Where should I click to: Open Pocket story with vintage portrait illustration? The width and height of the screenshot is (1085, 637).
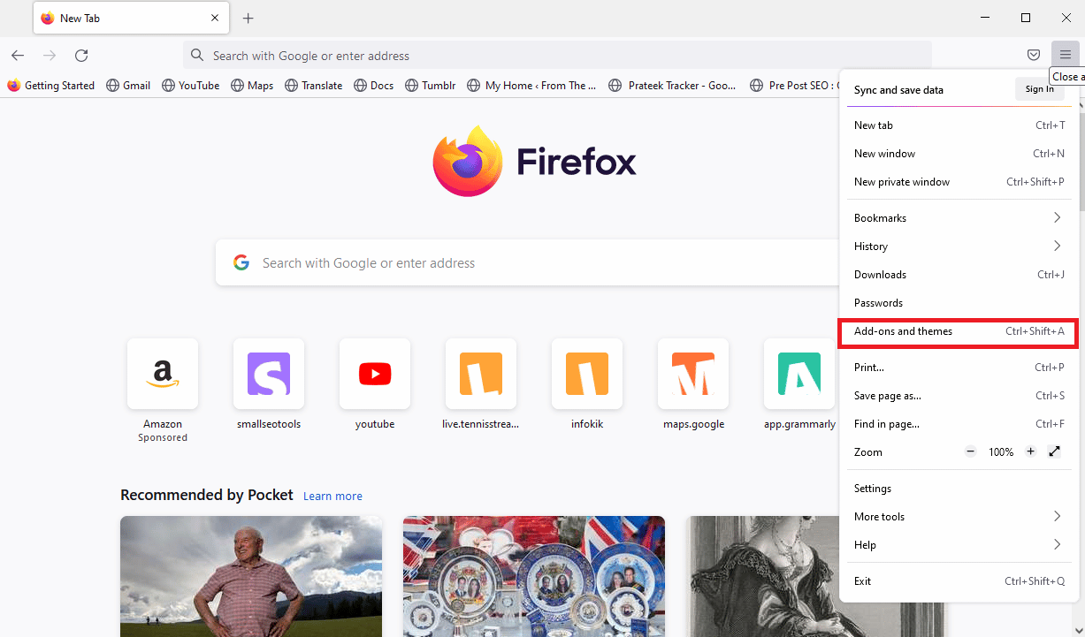(x=762, y=576)
